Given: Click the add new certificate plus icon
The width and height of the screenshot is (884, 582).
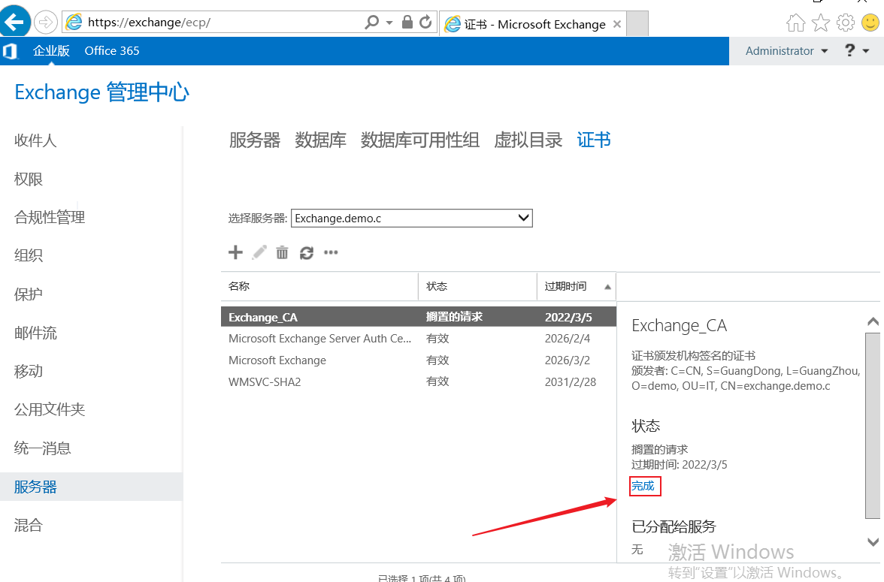Looking at the screenshot, I should [235, 252].
